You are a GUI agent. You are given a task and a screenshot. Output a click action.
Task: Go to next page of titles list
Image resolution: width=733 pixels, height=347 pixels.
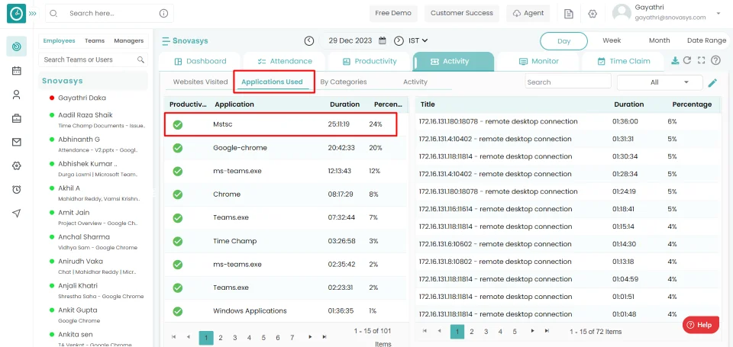point(532,331)
